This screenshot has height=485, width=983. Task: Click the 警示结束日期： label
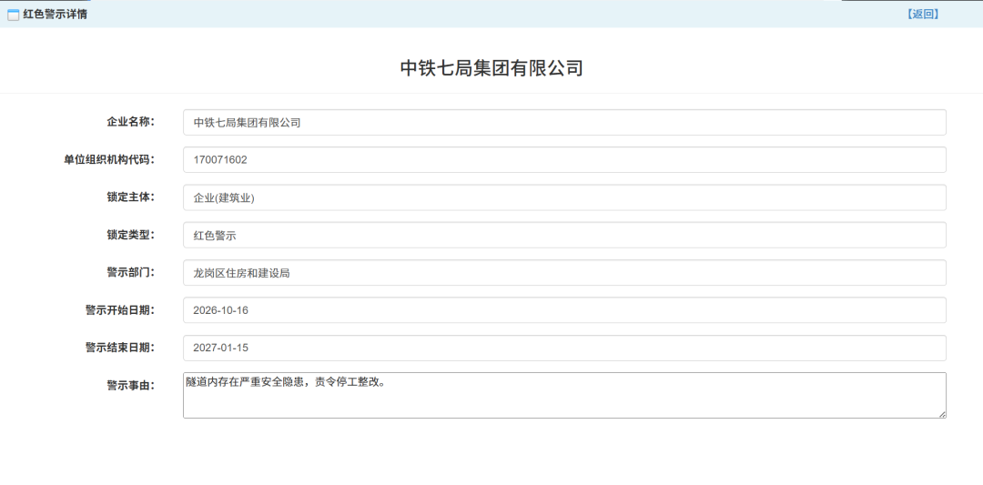[x=120, y=348]
